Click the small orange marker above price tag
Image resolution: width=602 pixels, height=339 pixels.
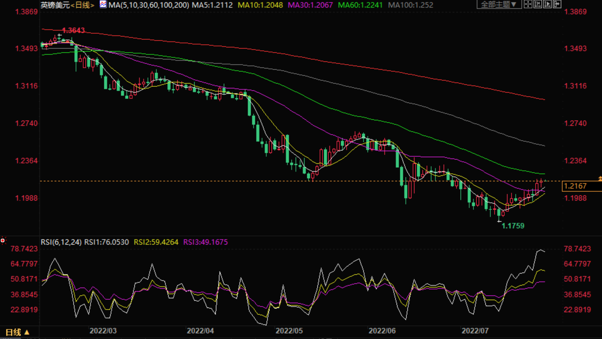click(600, 178)
